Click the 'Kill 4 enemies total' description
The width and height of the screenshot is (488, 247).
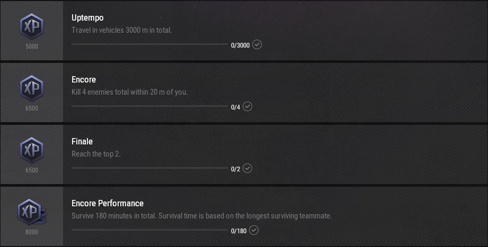coord(129,92)
